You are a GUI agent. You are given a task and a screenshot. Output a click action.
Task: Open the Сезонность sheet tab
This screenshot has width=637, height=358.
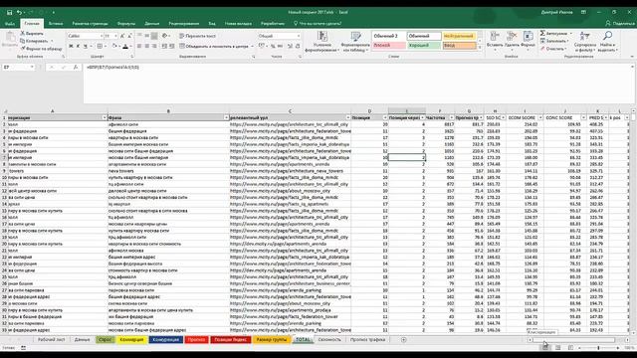pos(329,340)
